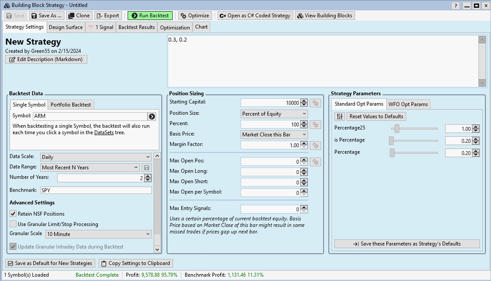Screen dimensions: 491x281
Task: Open the Data Scale dropdown
Action: [x=96, y=157]
